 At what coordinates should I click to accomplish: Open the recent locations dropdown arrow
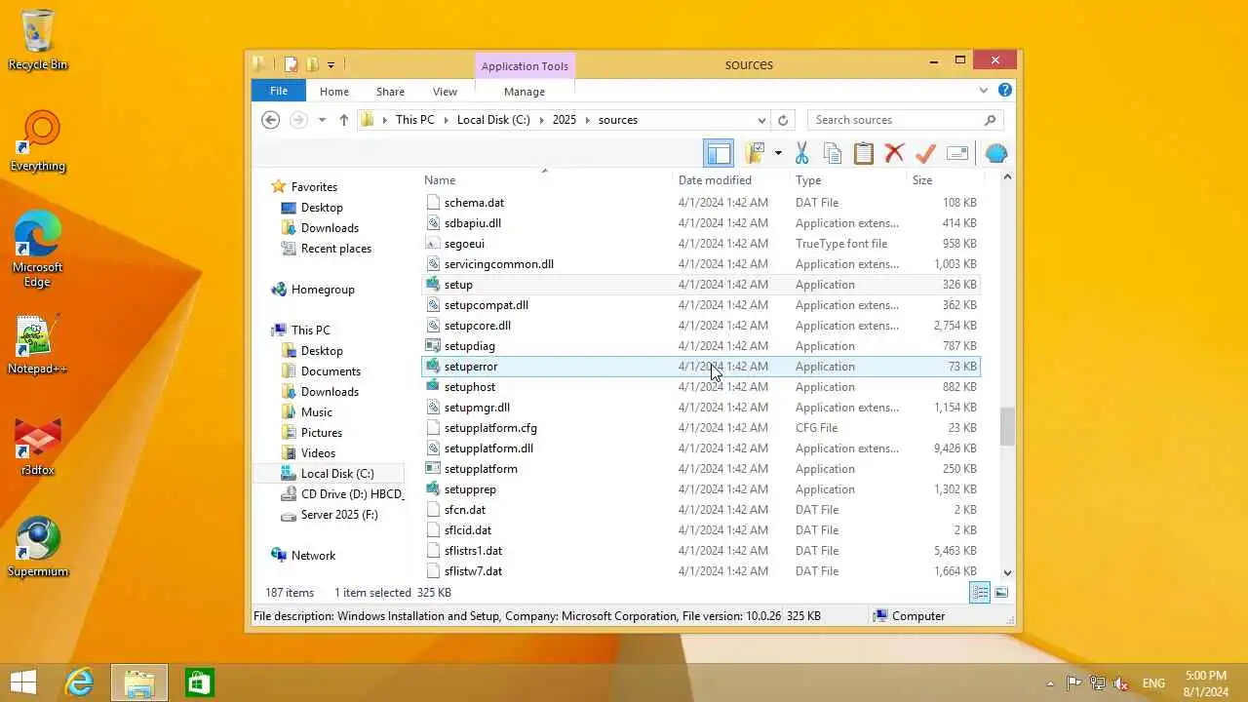click(x=322, y=120)
